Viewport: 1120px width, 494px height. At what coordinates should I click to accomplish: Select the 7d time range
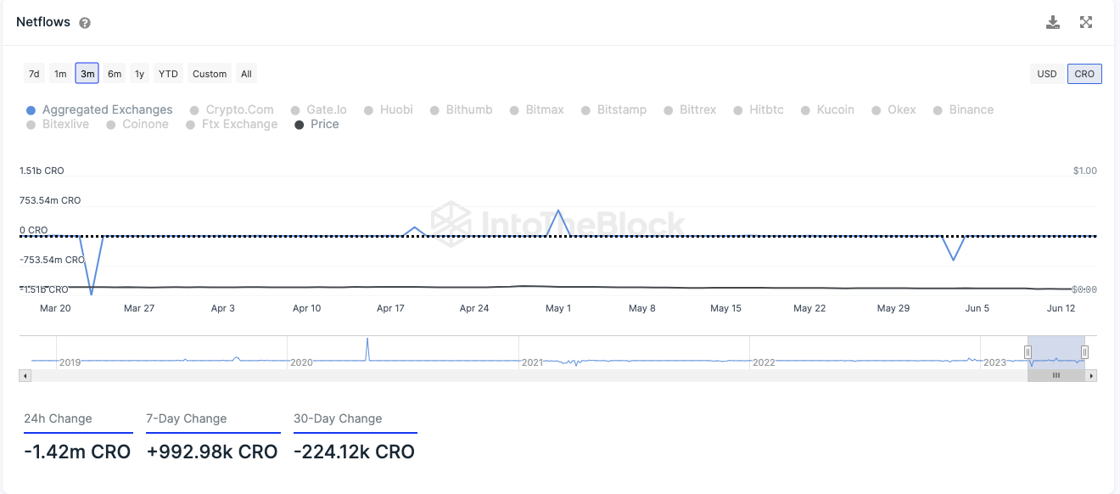click(34, 74)
